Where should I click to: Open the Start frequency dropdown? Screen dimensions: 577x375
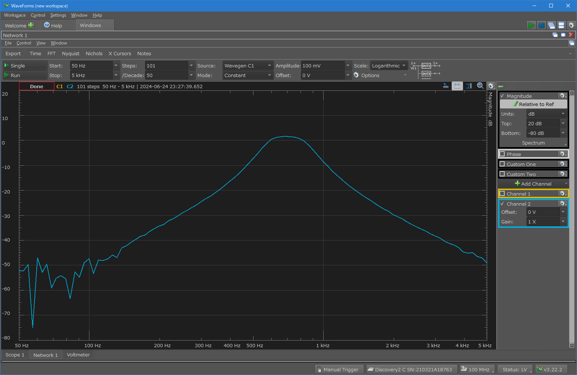(x=116, y=66)
